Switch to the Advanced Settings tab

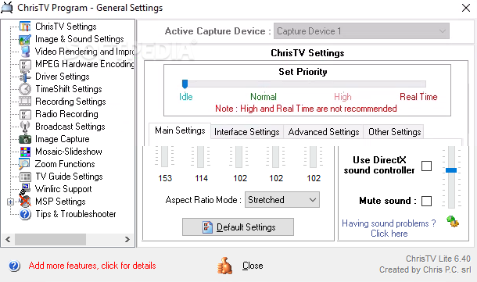324,132
